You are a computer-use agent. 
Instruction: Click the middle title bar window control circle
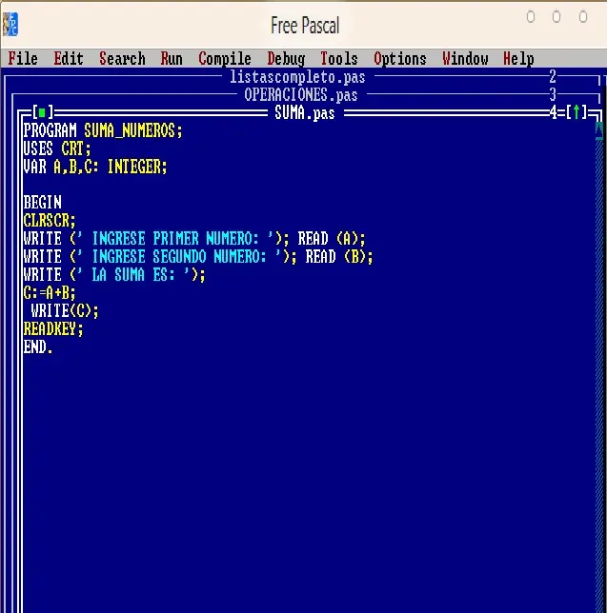pyautogui.click(x=556, y=17)
